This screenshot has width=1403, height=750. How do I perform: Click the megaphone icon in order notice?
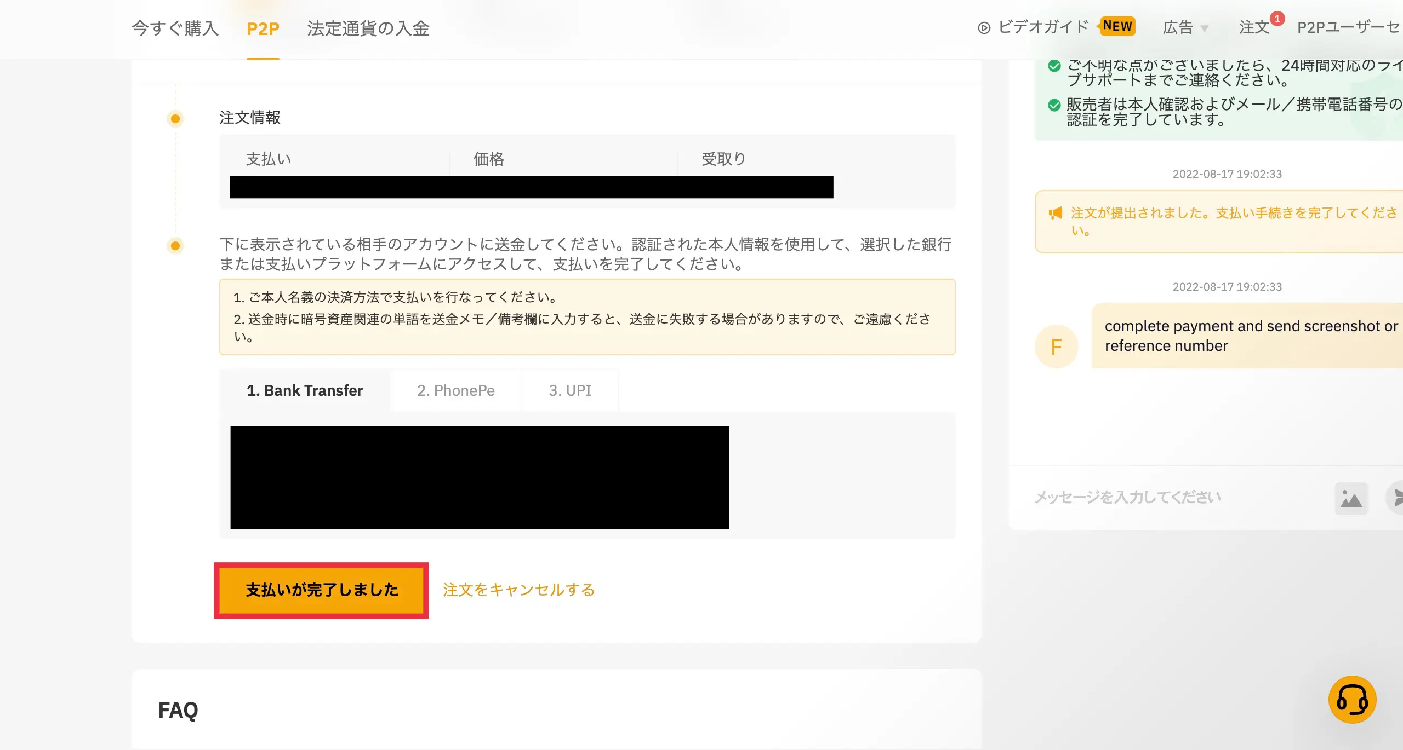[x=1055, y=214]
